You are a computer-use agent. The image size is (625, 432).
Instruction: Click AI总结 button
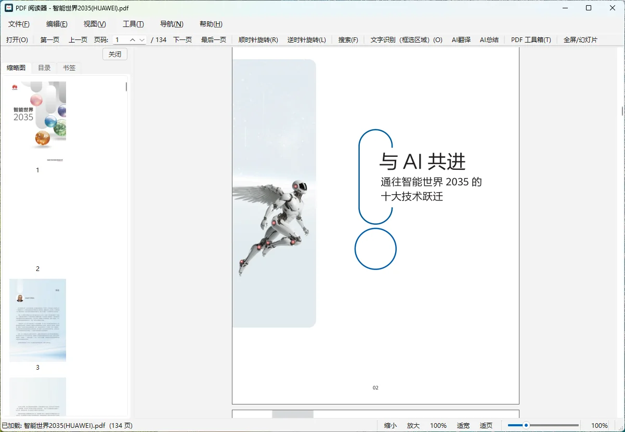tap(489, 40)
